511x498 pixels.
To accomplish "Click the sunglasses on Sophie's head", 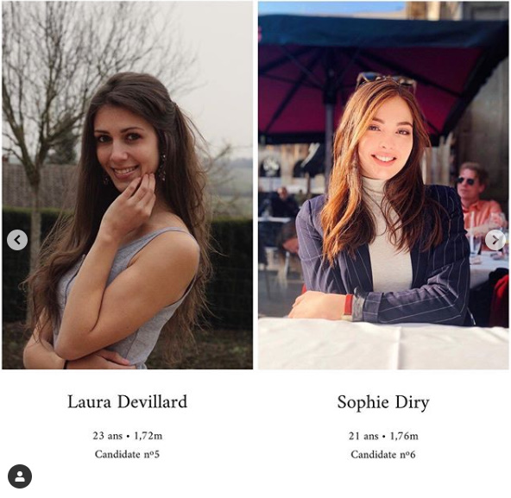I will [386, 80].
